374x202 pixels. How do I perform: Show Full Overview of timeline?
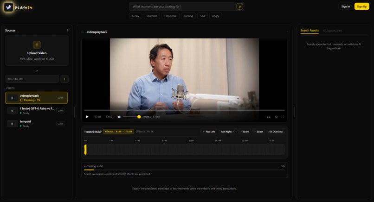[276, 132]
